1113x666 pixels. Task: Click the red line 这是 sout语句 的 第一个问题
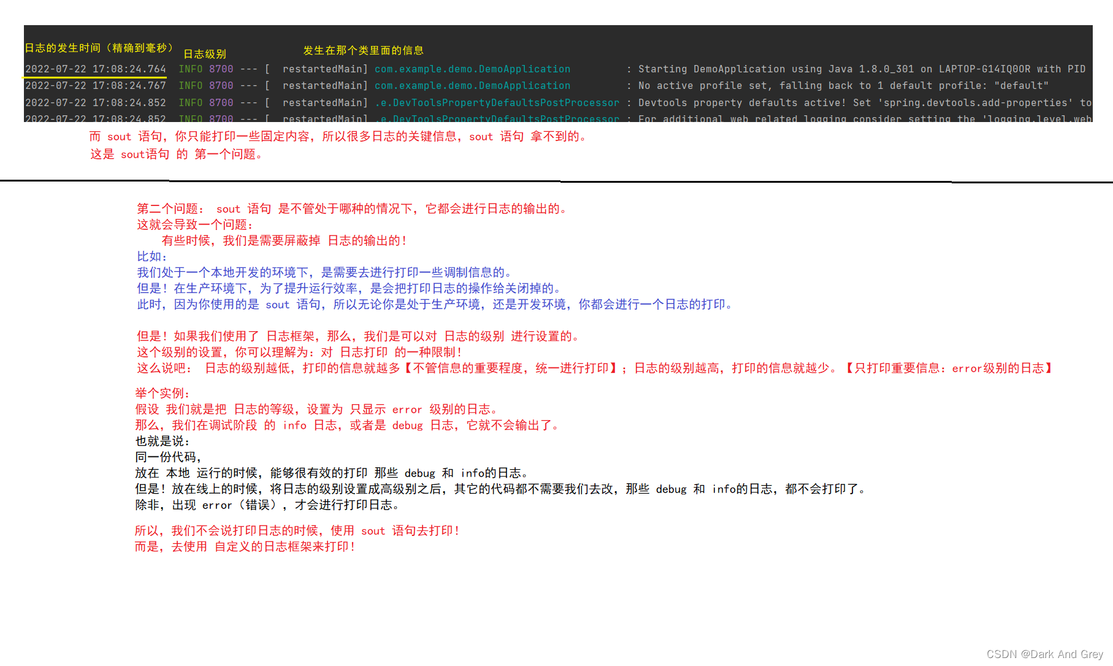pyautogui.click(x=177, y=155)
